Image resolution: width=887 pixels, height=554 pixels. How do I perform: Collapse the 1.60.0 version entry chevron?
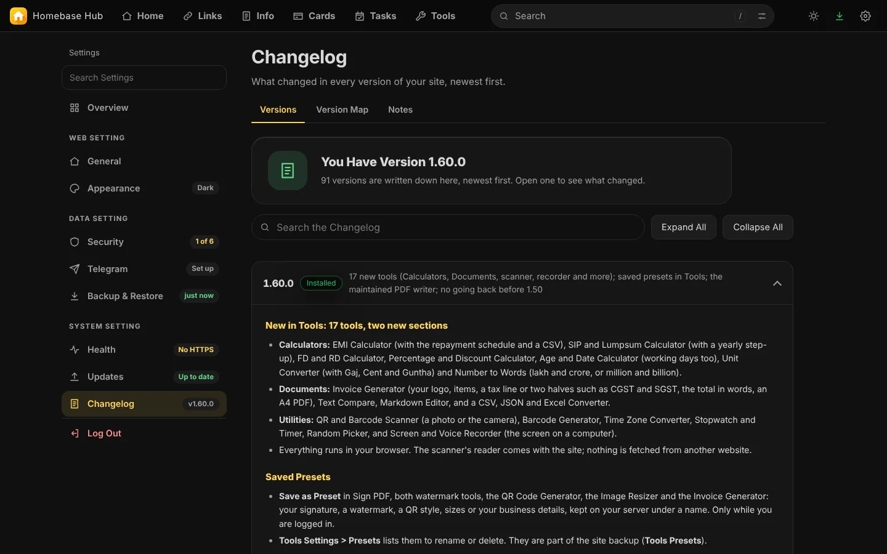[x=777, y=283]
